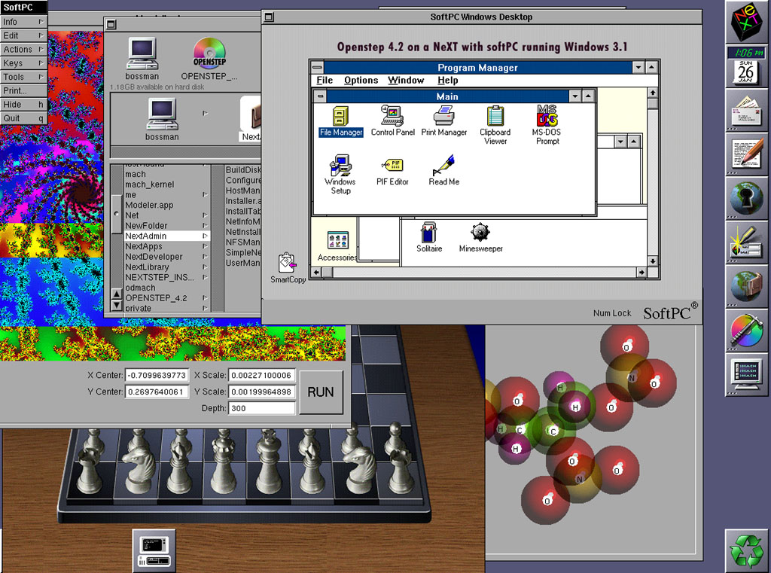
Task: Click the X Center input field
Action: tap(157, 375)
